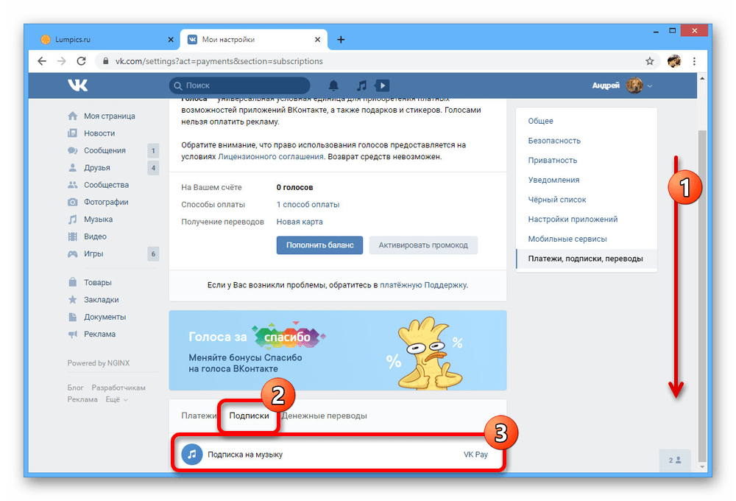Click the document icon beside Документы

pyautogui.click(x=72, y=317)
